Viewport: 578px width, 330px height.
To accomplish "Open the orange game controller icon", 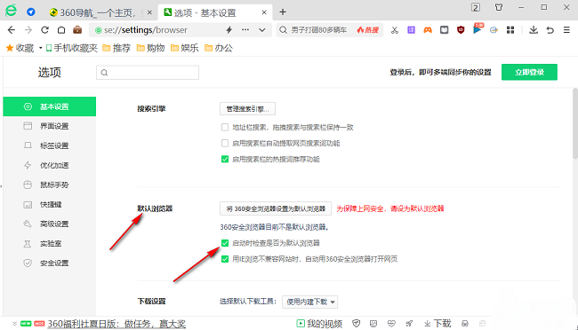I will (428, 30).
